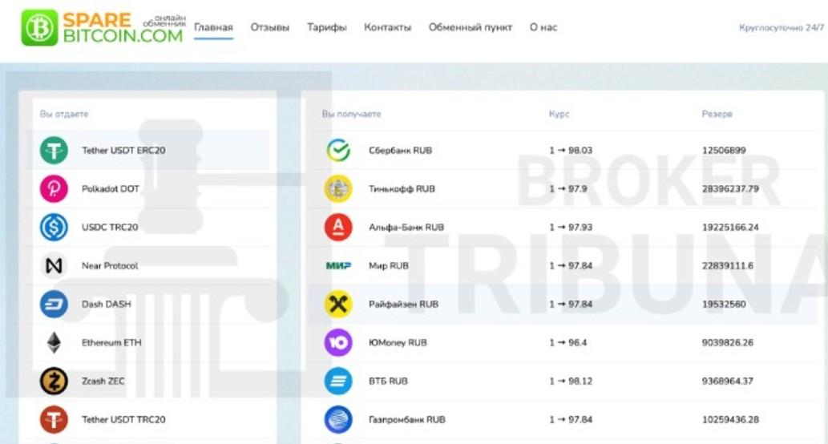Click the Мир RUB label

[x=389, y=266]
